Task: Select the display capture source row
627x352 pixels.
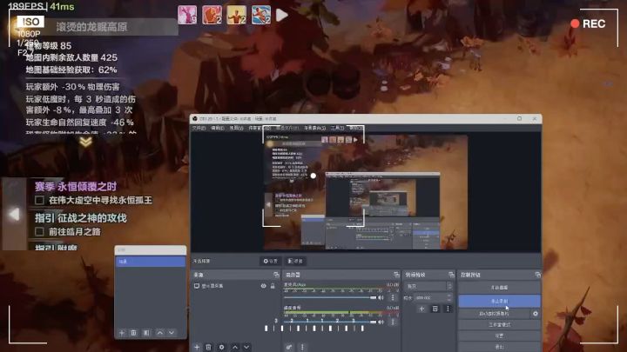Action: tap(235, 286)
